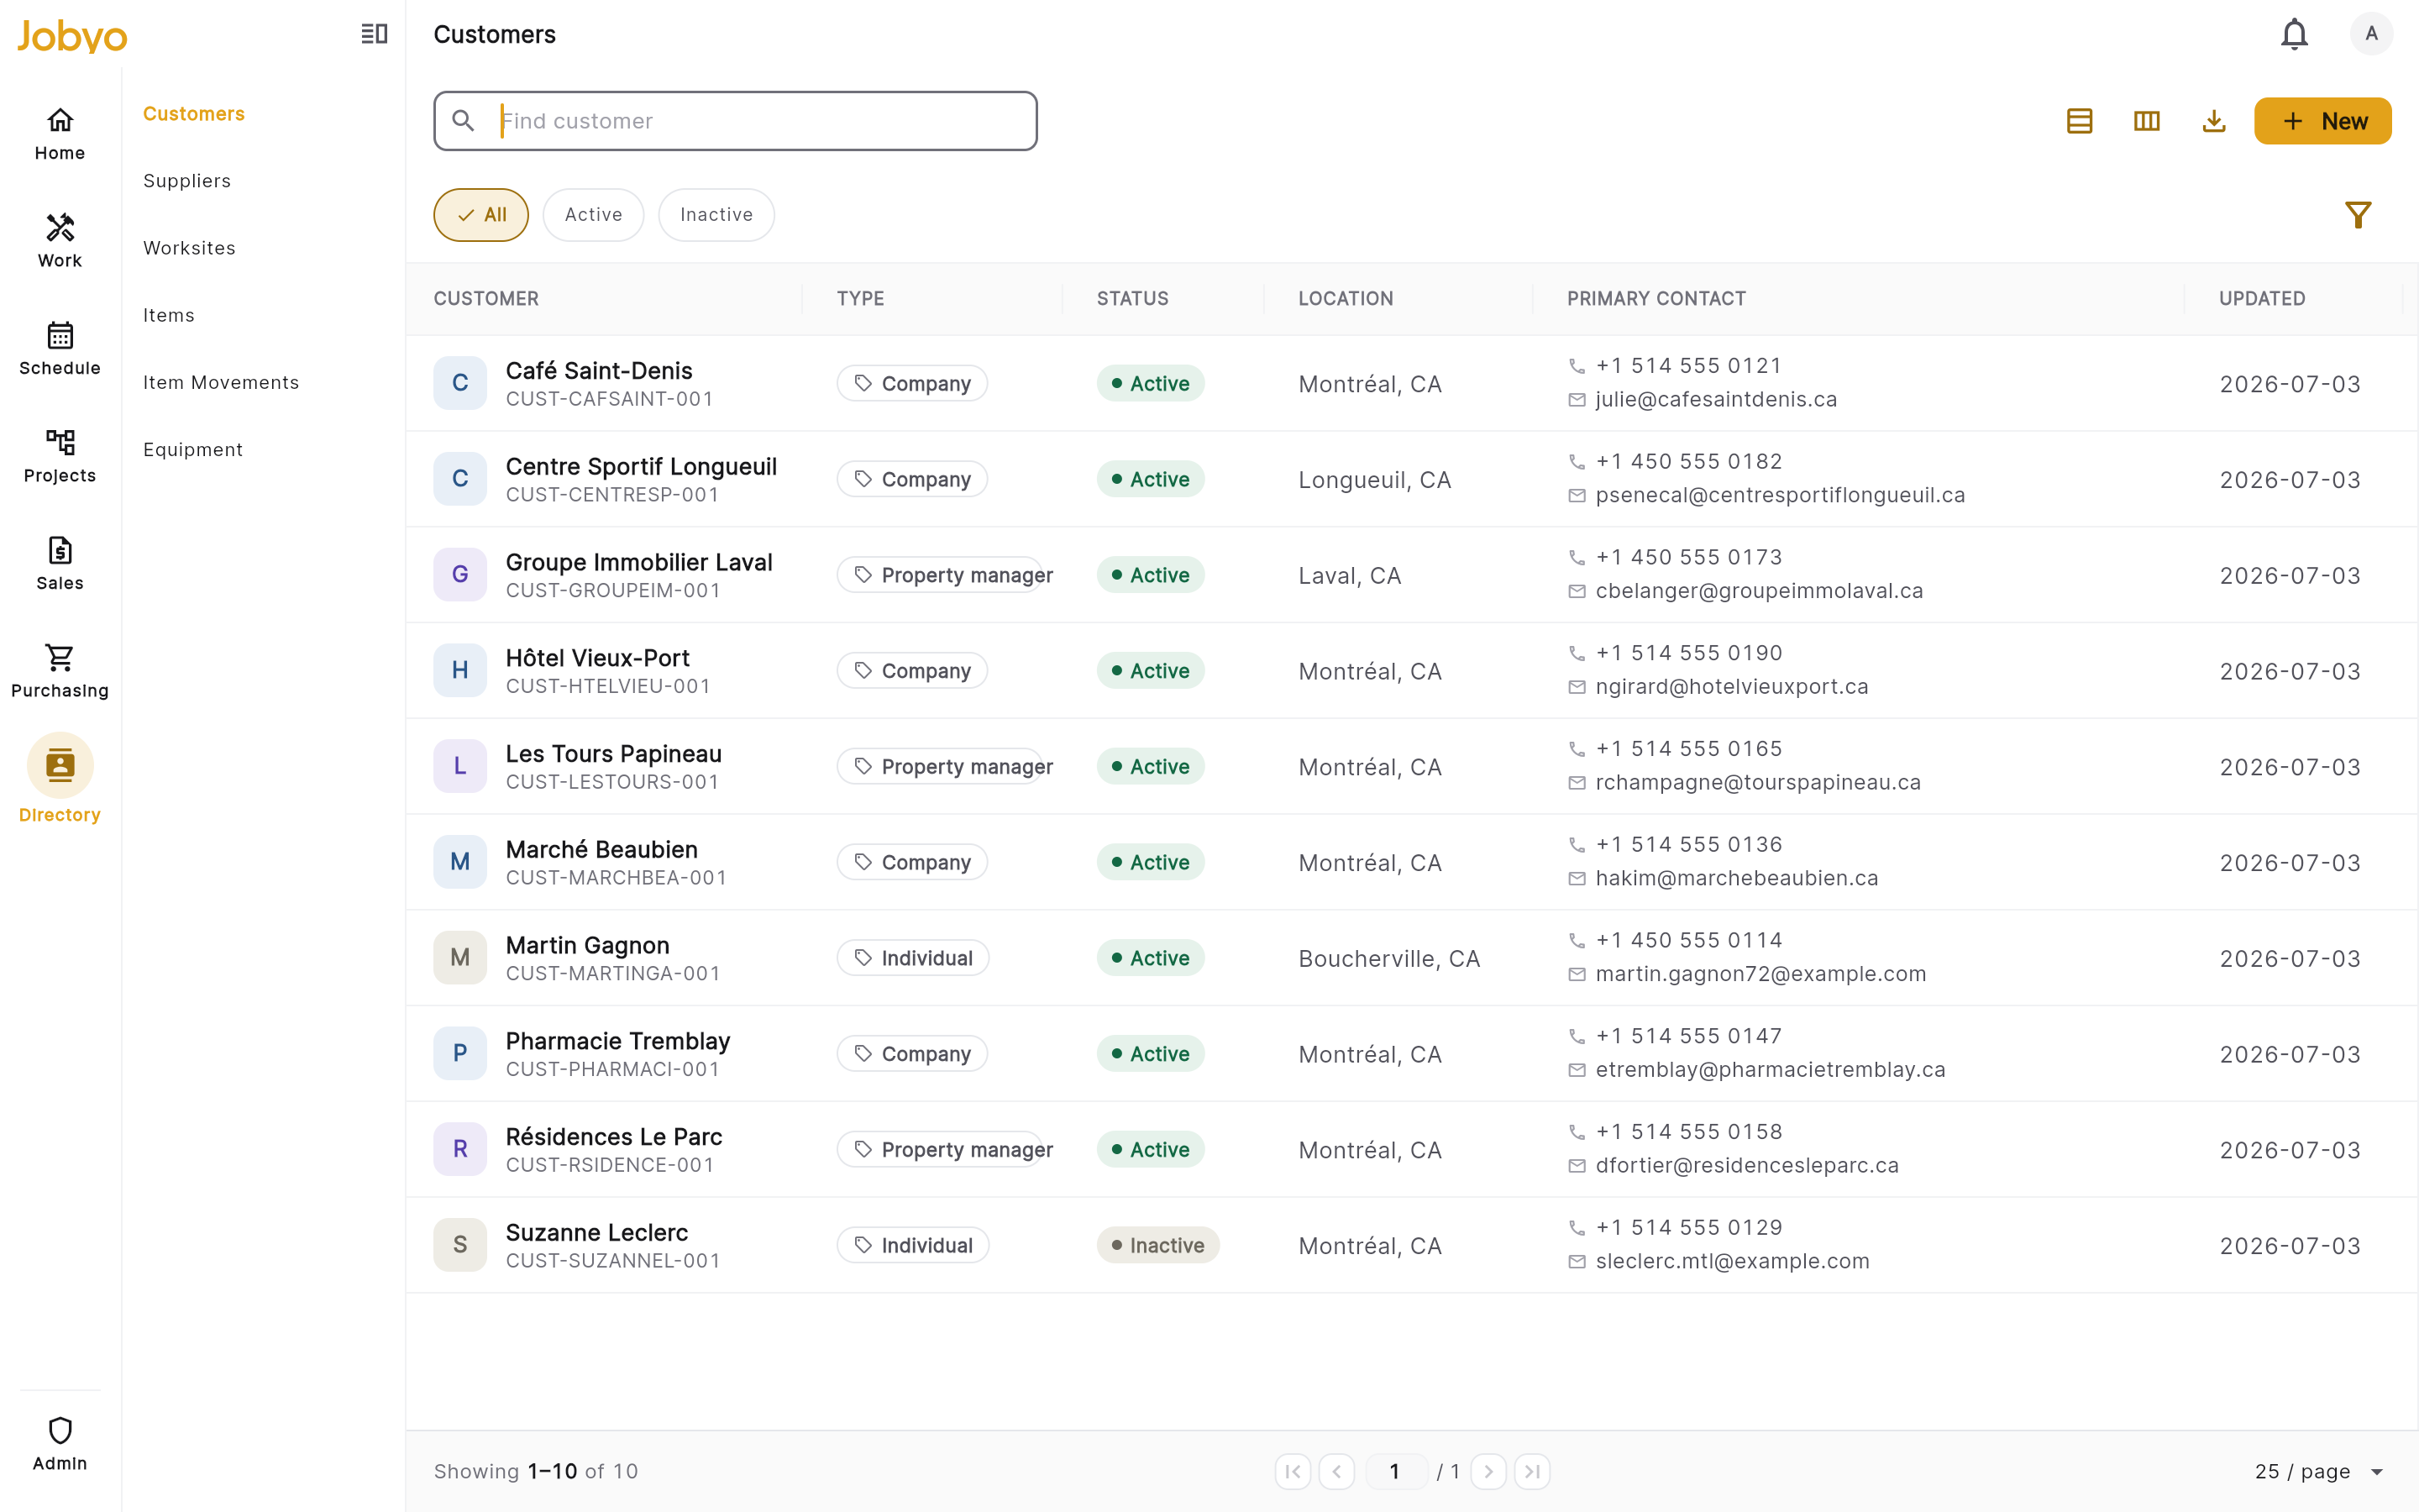This screenshot has height=1512, width=2419.
Task: Select the Inactive filter chip
Action: coord(716,215)
